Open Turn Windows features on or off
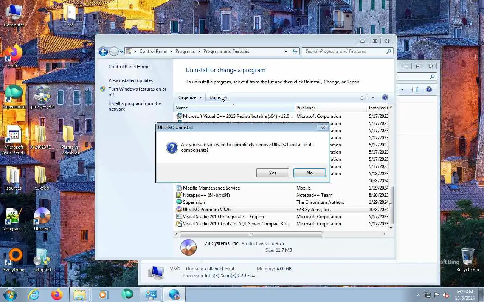Screen dimensions: 484x302 [x=137, y=92]
